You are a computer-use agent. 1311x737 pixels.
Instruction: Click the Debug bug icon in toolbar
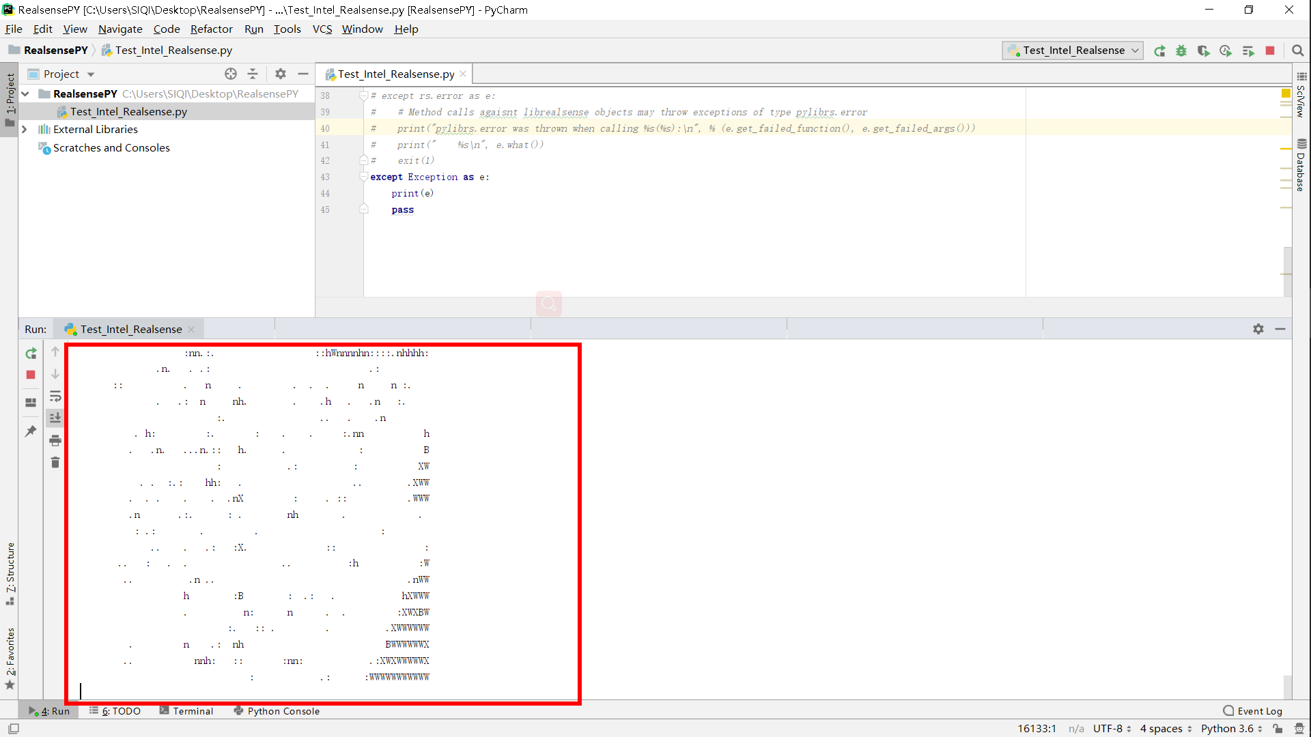[x=1181, y=51]
